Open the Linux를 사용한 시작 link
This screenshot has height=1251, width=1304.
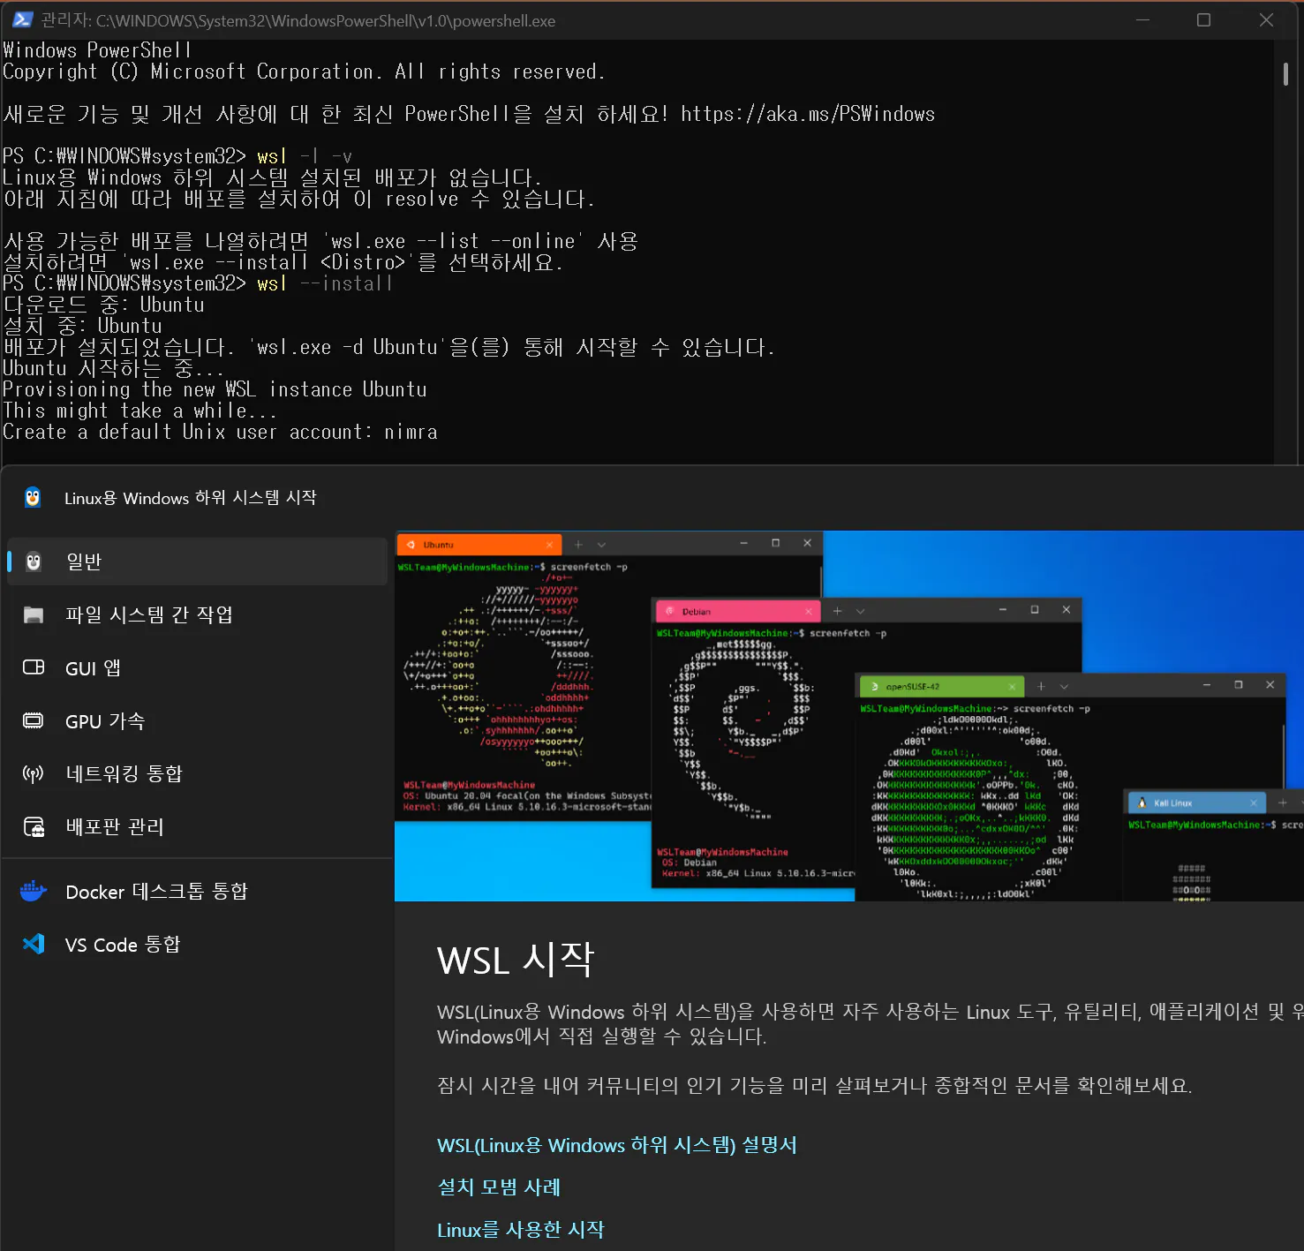(x=521, y=1229)
